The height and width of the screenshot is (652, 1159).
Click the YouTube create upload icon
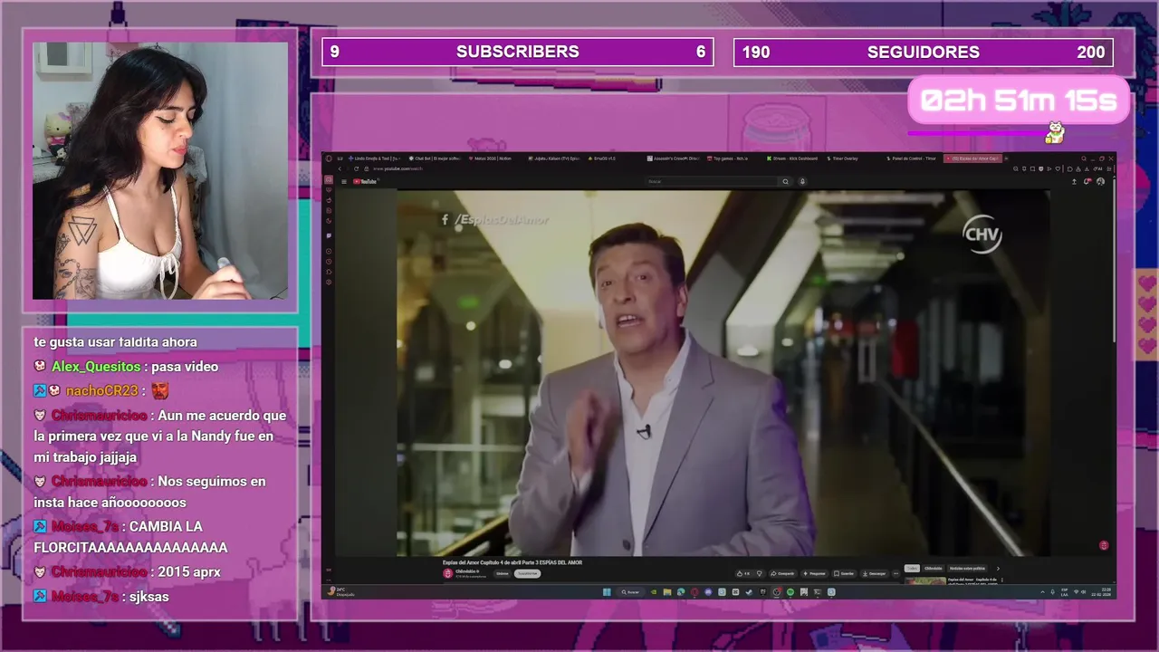(1074, 181)
